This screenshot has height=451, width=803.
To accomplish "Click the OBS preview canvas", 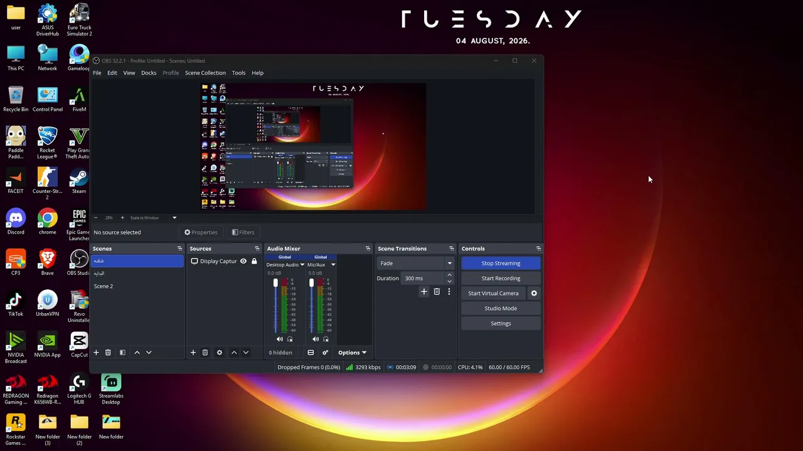I will pos(314,147).
